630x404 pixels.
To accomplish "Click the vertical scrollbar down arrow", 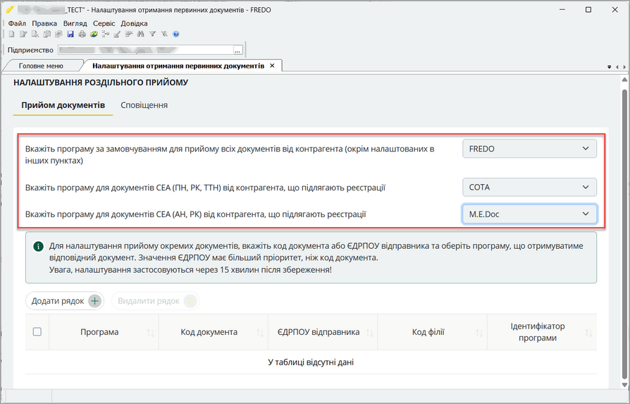I will pyautogui.click(x=624, y=385).
